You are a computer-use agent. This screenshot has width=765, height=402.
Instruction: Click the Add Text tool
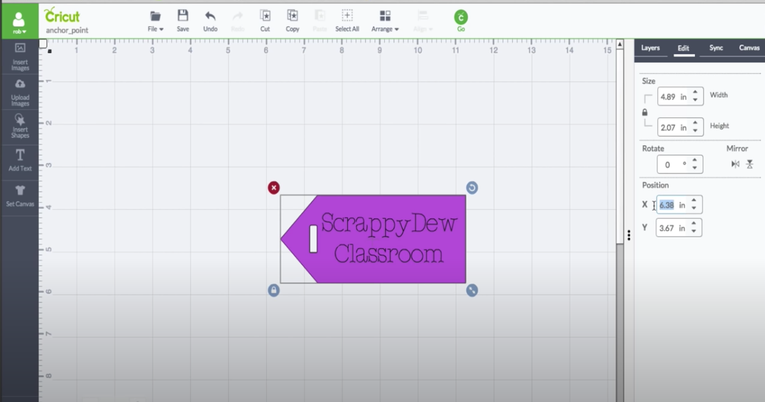[20, 160]
